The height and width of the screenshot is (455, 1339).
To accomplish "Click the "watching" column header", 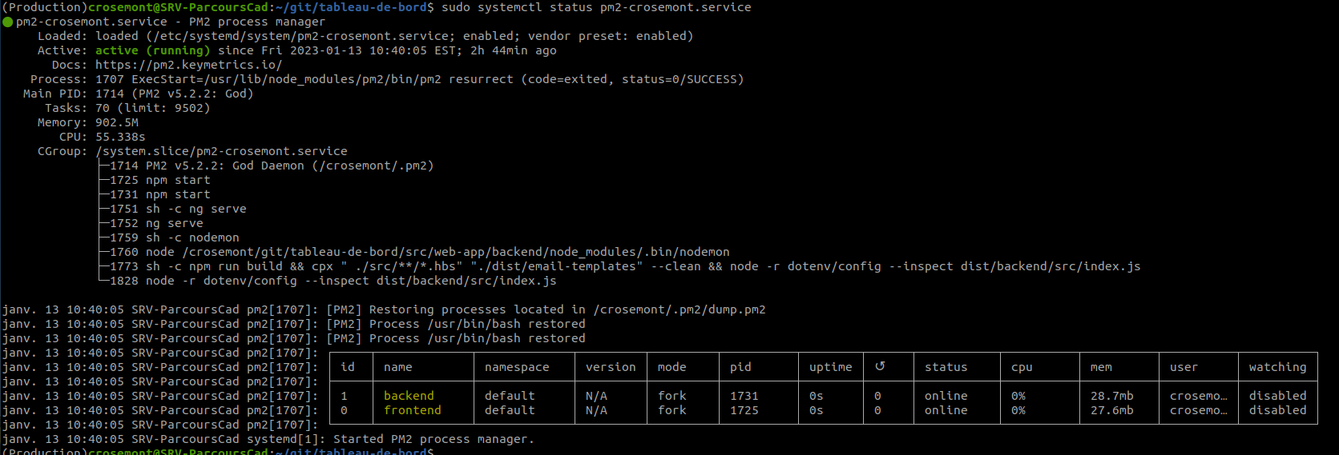I will tap(1277, 367).
